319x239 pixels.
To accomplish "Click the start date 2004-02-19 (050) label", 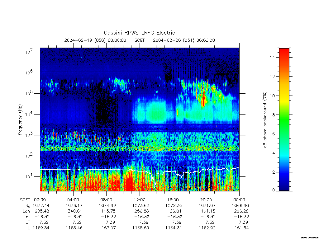I will 95,40.
